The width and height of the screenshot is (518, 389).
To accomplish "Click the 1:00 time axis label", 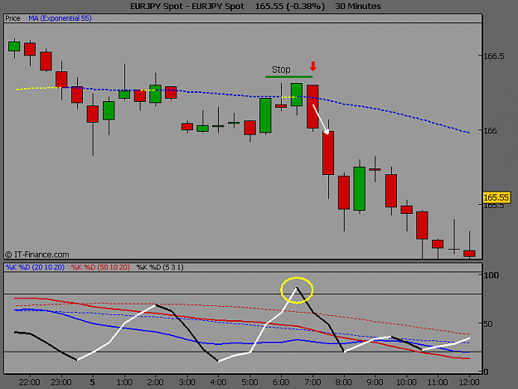I will pos(124,382).
